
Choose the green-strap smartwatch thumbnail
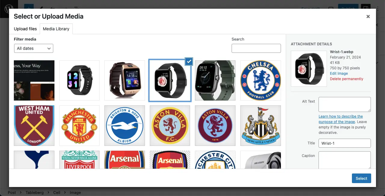215,80
